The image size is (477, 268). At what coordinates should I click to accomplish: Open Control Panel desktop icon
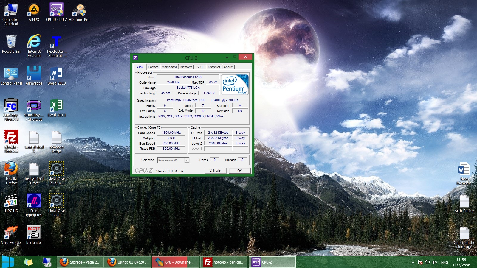coord(11,76)
